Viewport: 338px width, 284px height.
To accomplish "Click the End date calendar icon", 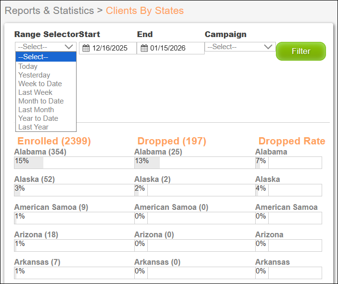I will [144, 48].
